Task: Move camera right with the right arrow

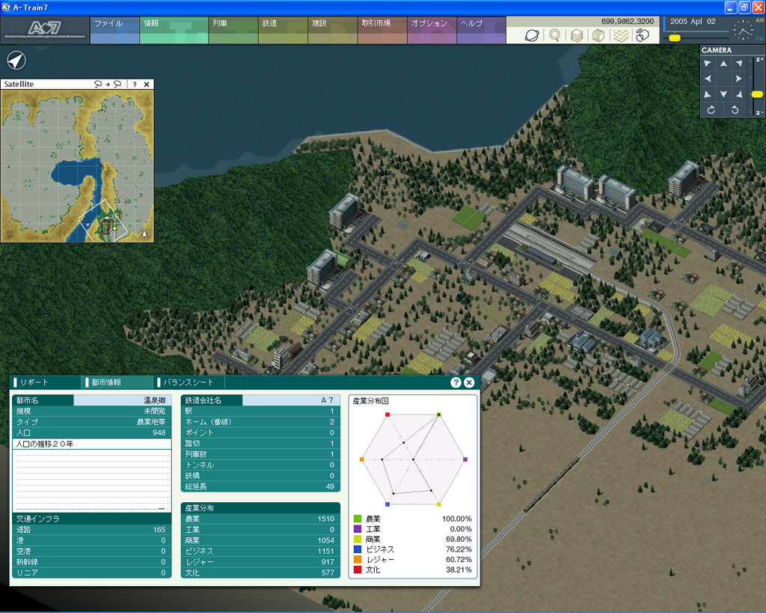Action: coord(738,79)
